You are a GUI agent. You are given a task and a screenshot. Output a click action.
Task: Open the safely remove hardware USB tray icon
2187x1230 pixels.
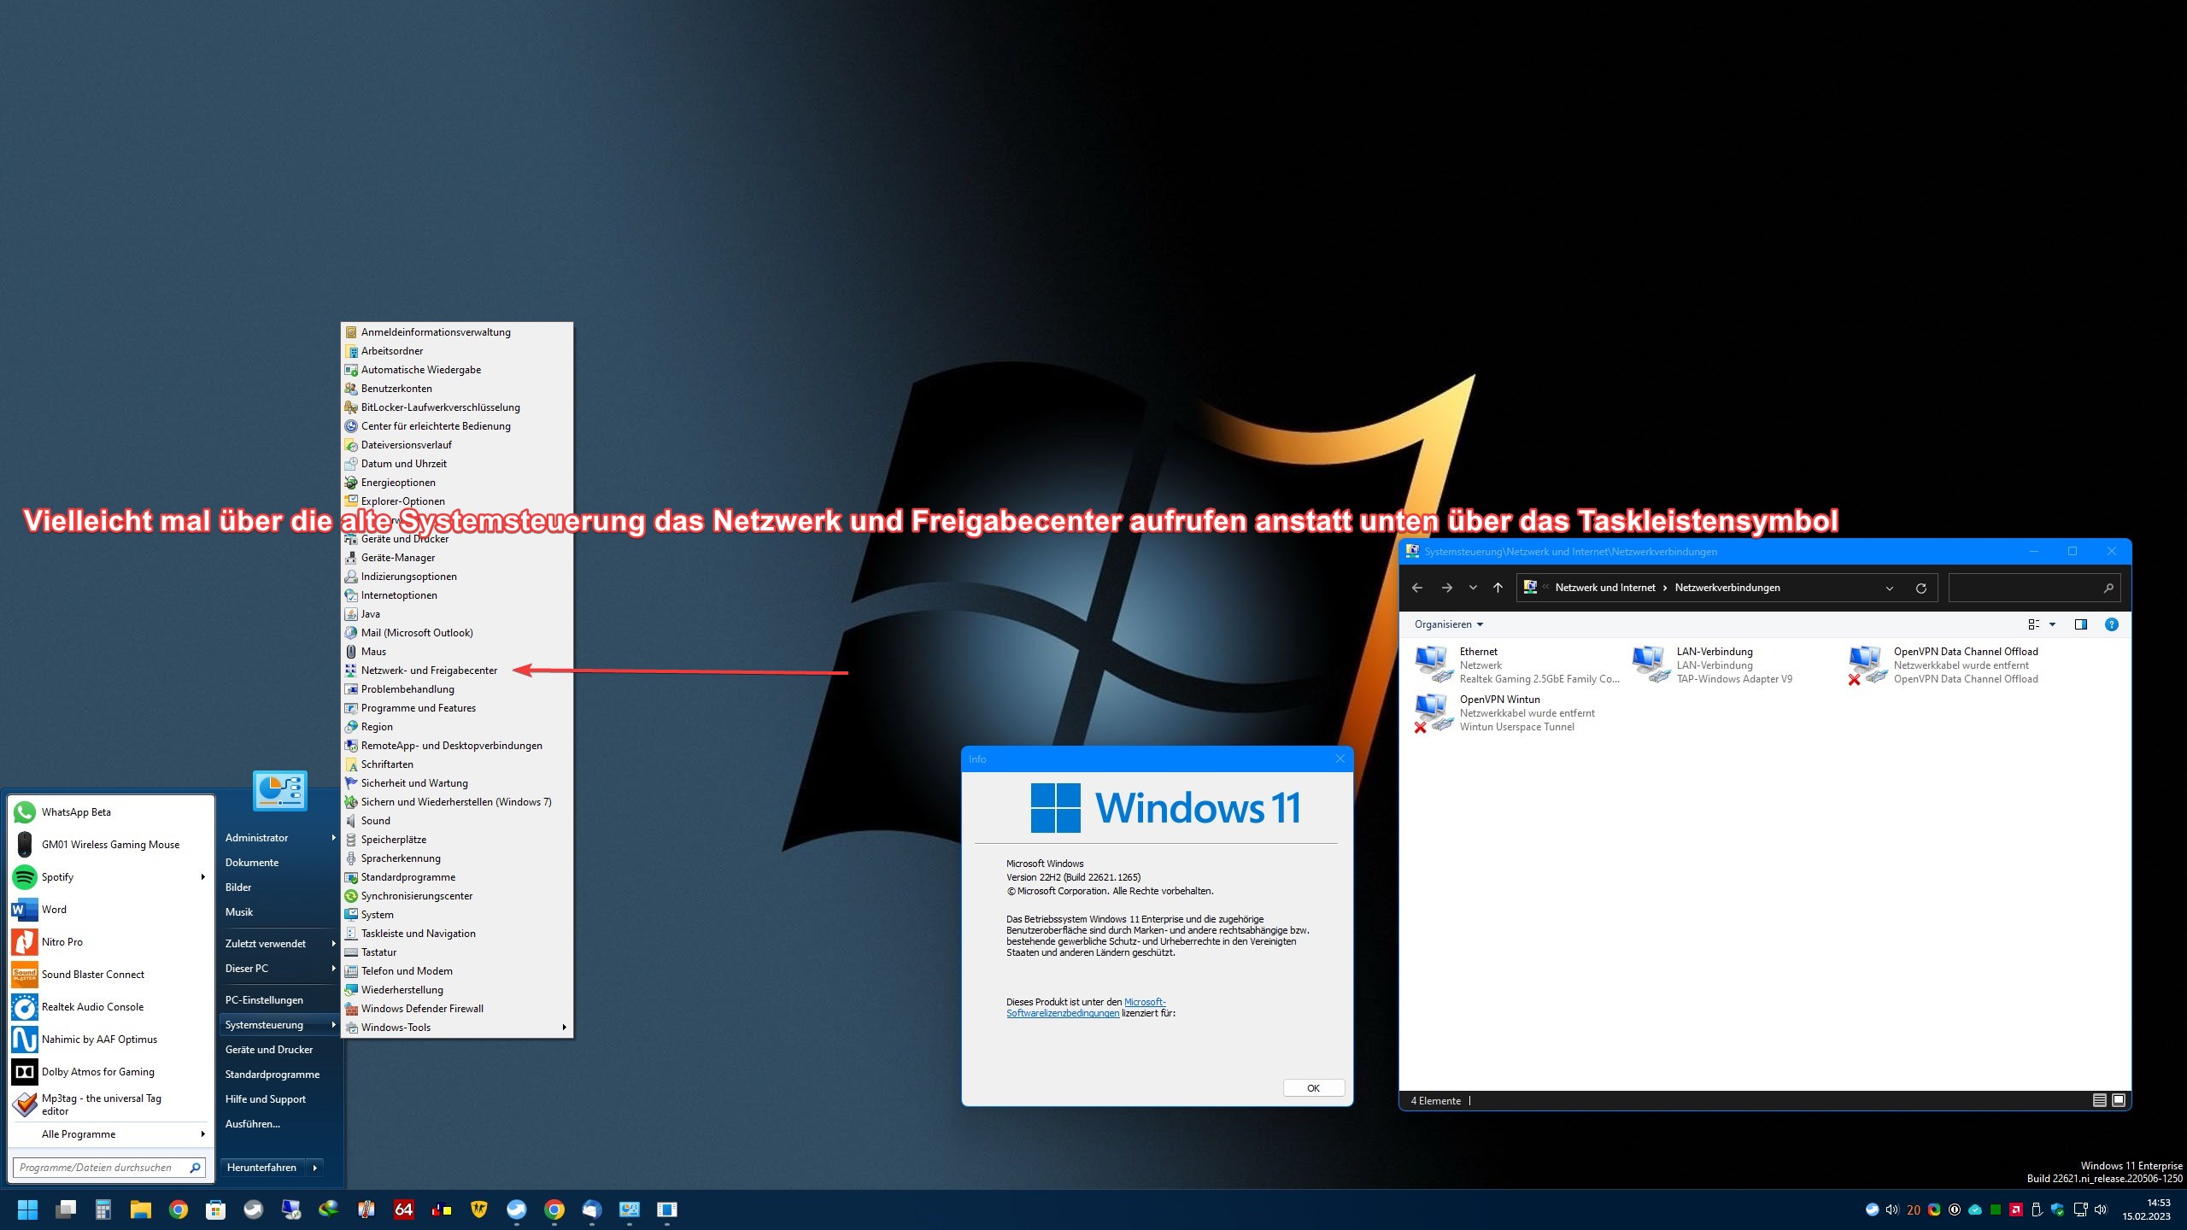tap(2037, 1209)
